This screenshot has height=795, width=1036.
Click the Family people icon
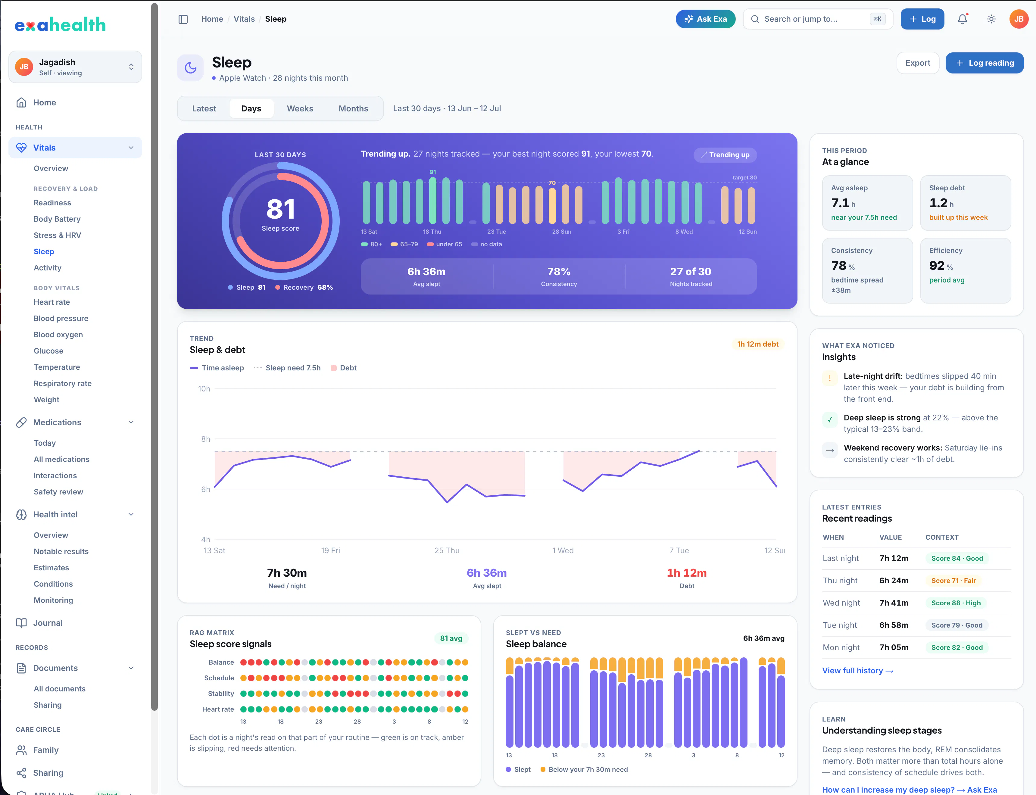21,750
